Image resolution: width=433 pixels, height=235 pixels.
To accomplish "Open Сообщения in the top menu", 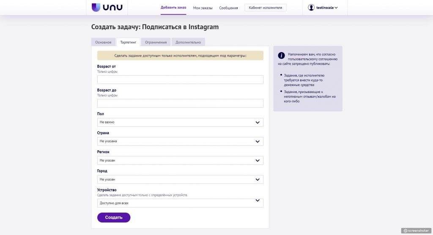I will pyautogui.click(x=228, y=8).
